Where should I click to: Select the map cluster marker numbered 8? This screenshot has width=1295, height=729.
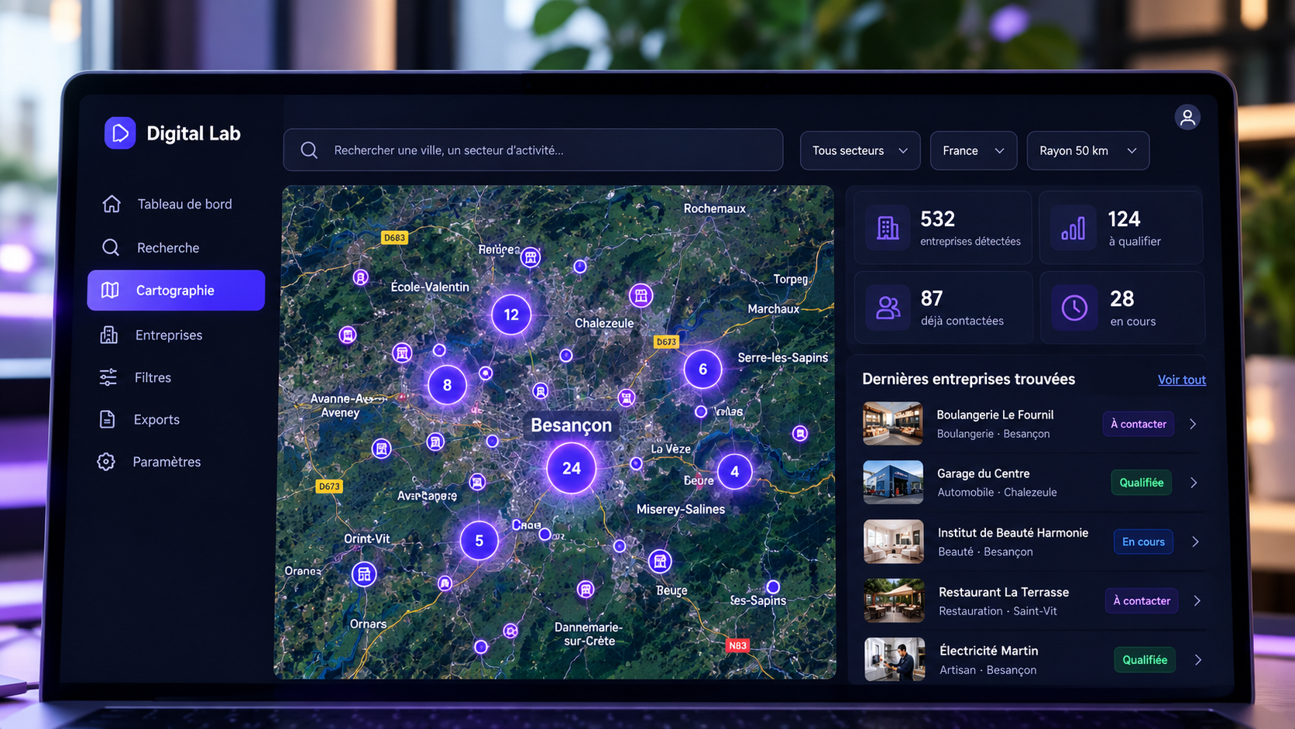click(447, 385)
